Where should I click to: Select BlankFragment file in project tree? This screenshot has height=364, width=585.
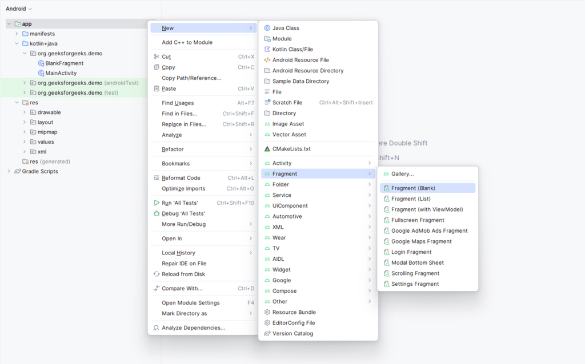(x=61, y=63)
